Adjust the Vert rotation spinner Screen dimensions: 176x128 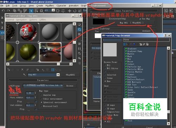[36, 105]
